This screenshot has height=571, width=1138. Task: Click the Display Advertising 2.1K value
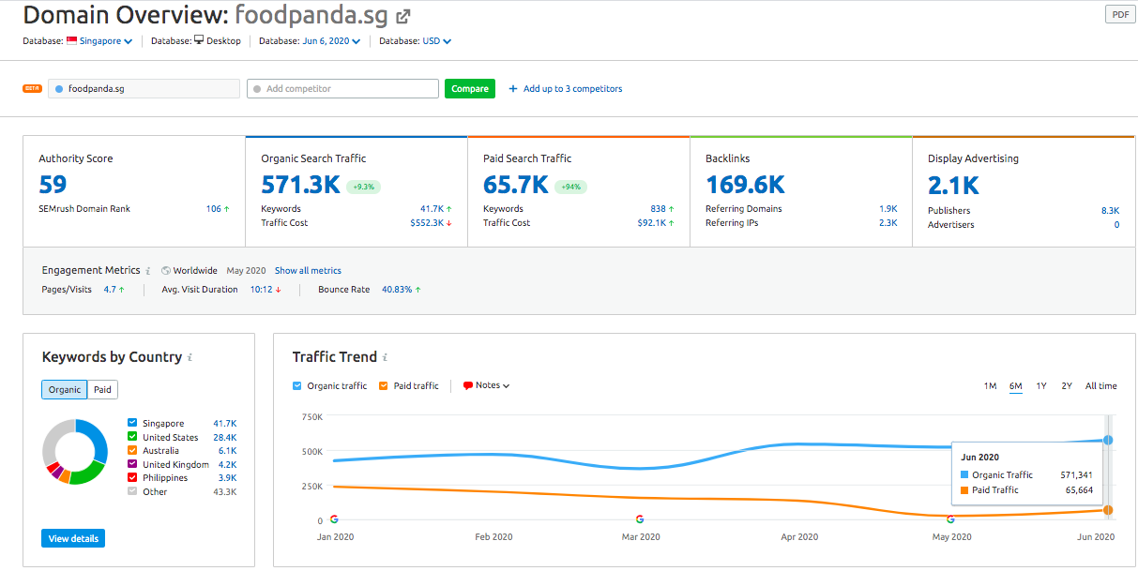(x=953, y=185)
